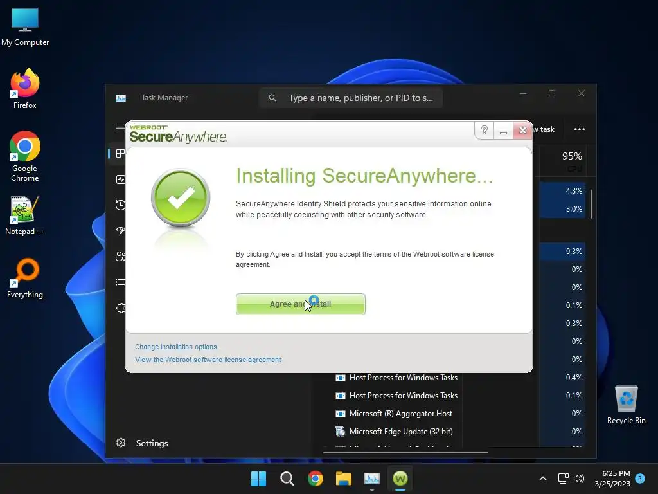
Task: Open Task Manager more options ellipsis
Action: tap(580, 129)
